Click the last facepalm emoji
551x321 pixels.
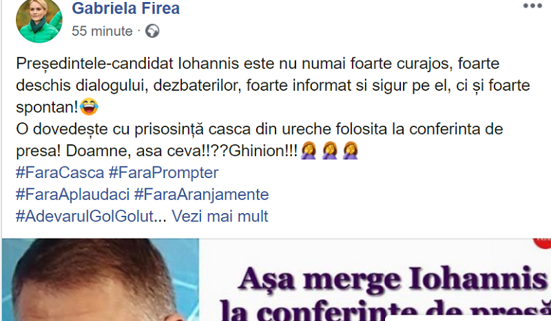coord(351,151)
